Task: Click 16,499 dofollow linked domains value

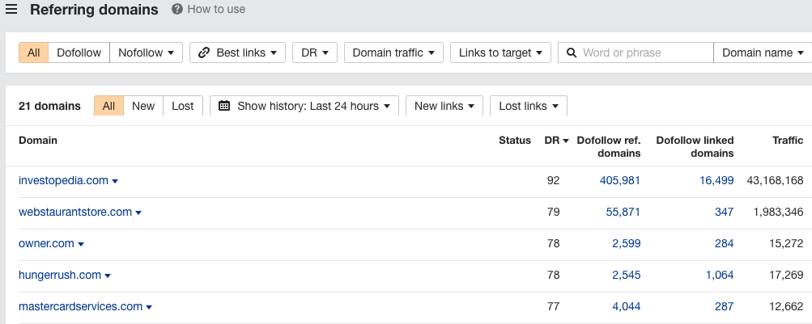Action: 716,180
